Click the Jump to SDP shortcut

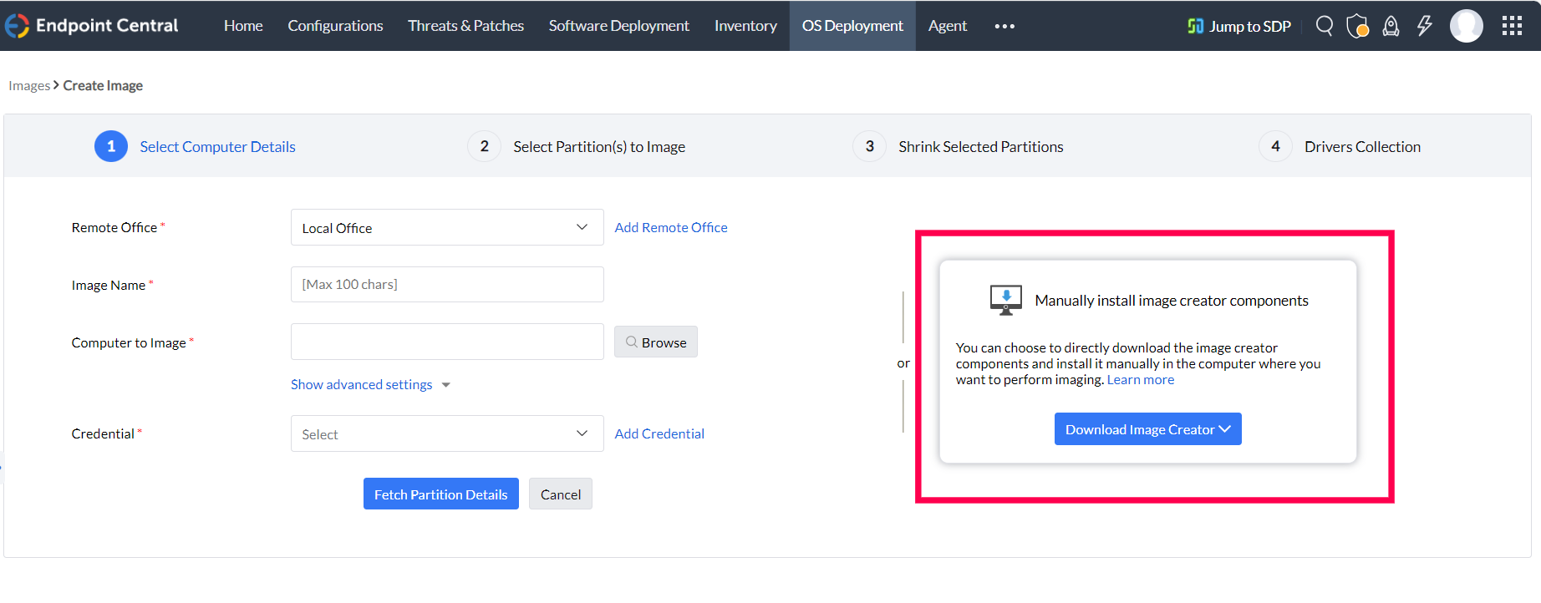click(x=1239, y=26)
